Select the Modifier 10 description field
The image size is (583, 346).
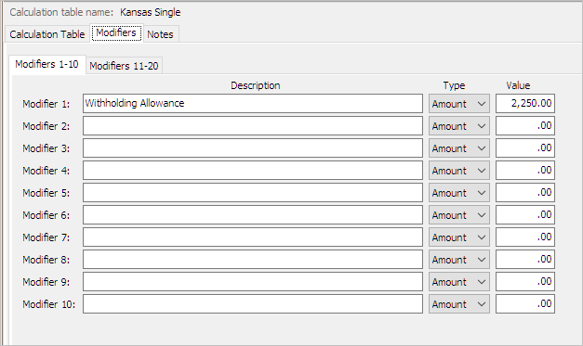click(x=253, y=303)
